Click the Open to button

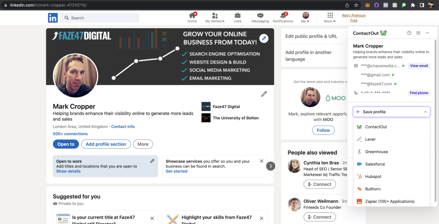(66, 144)
